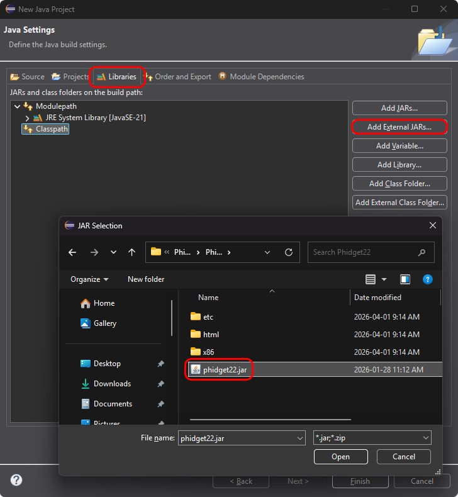Expand the JRE System Library node
The image size is (458, 497).
(x=27, y=118)
